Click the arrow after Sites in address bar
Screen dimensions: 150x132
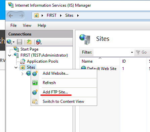pyautogui.click(x=78, y=15)
